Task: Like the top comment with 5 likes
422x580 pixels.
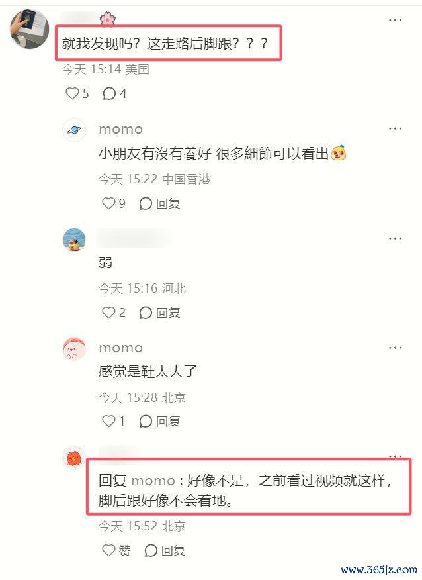Action: 77,93
